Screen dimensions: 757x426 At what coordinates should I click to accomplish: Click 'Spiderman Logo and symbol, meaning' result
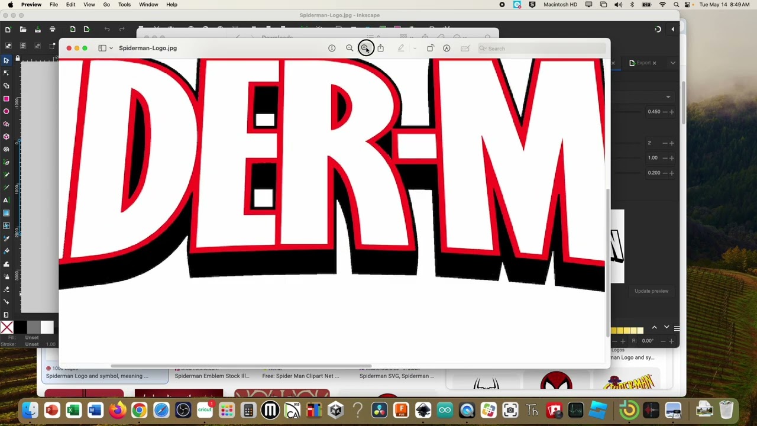[98, 376]
